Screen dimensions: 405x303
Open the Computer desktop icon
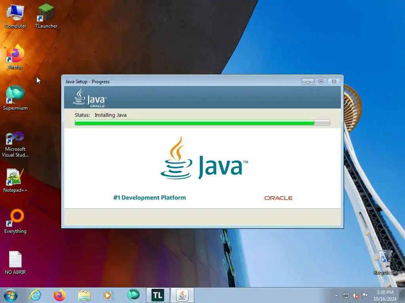[15, 16]
